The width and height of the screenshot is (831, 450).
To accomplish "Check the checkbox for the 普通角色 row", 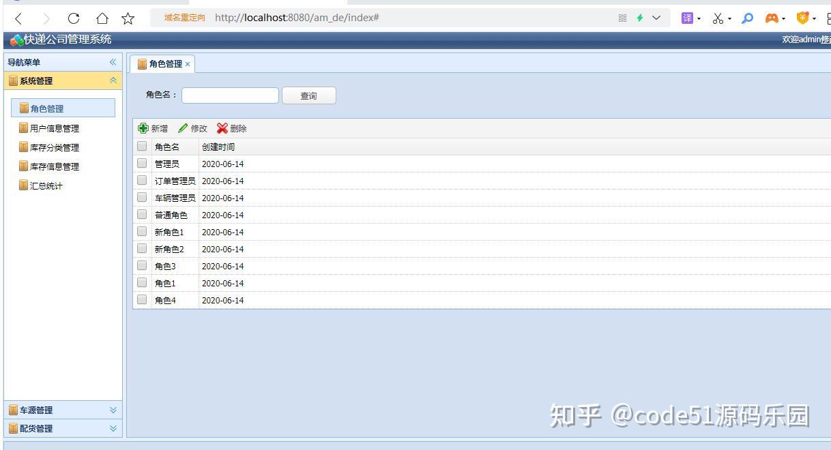I will [142, 214].
